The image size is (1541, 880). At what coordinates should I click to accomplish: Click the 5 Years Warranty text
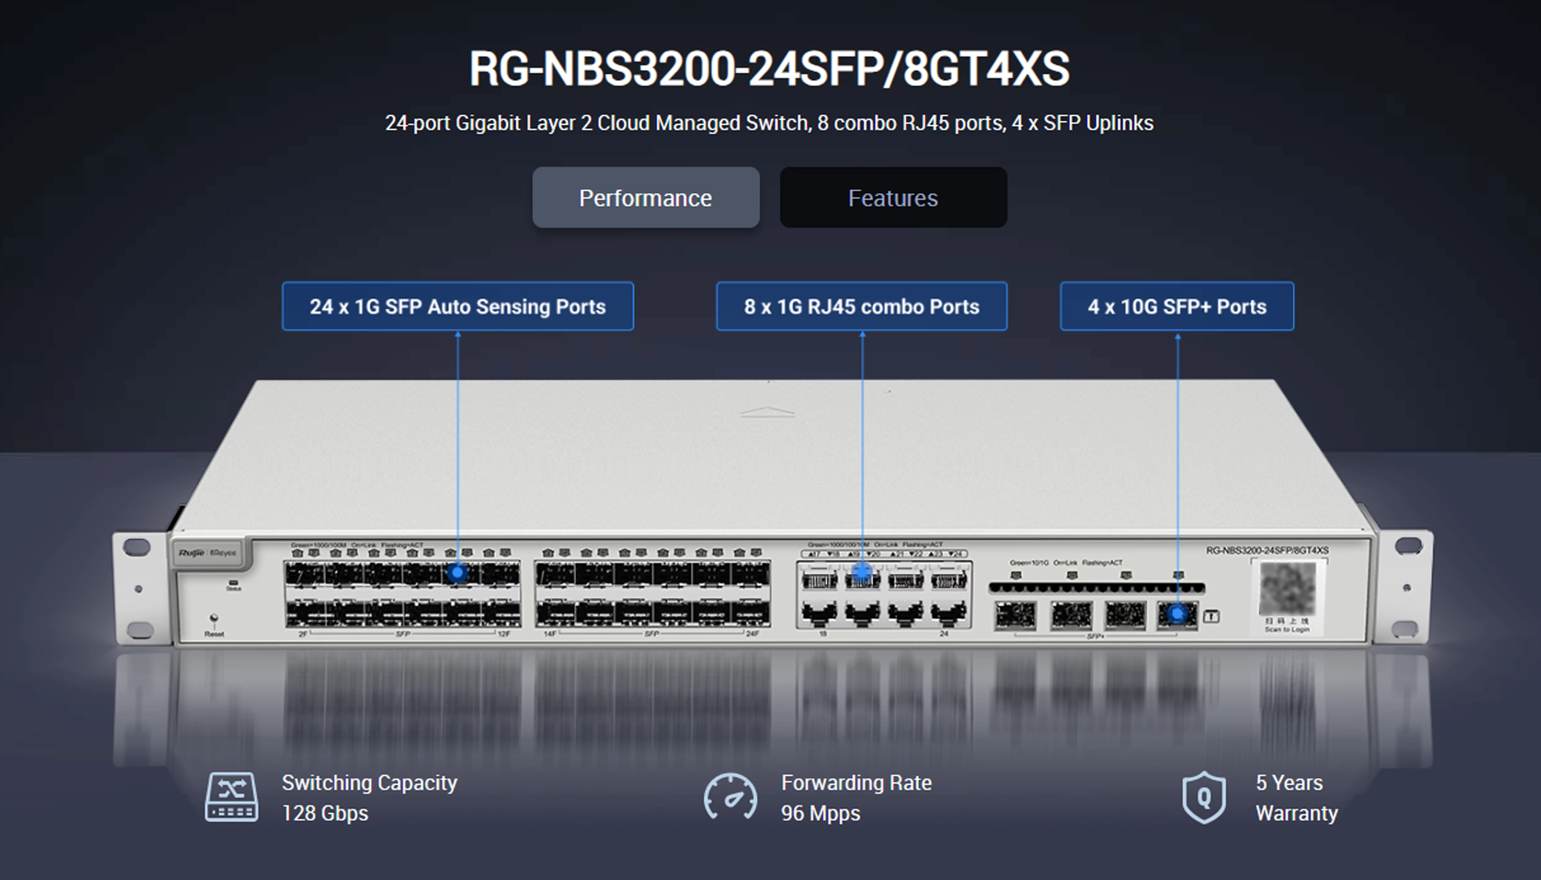[x=1297, y=798]
